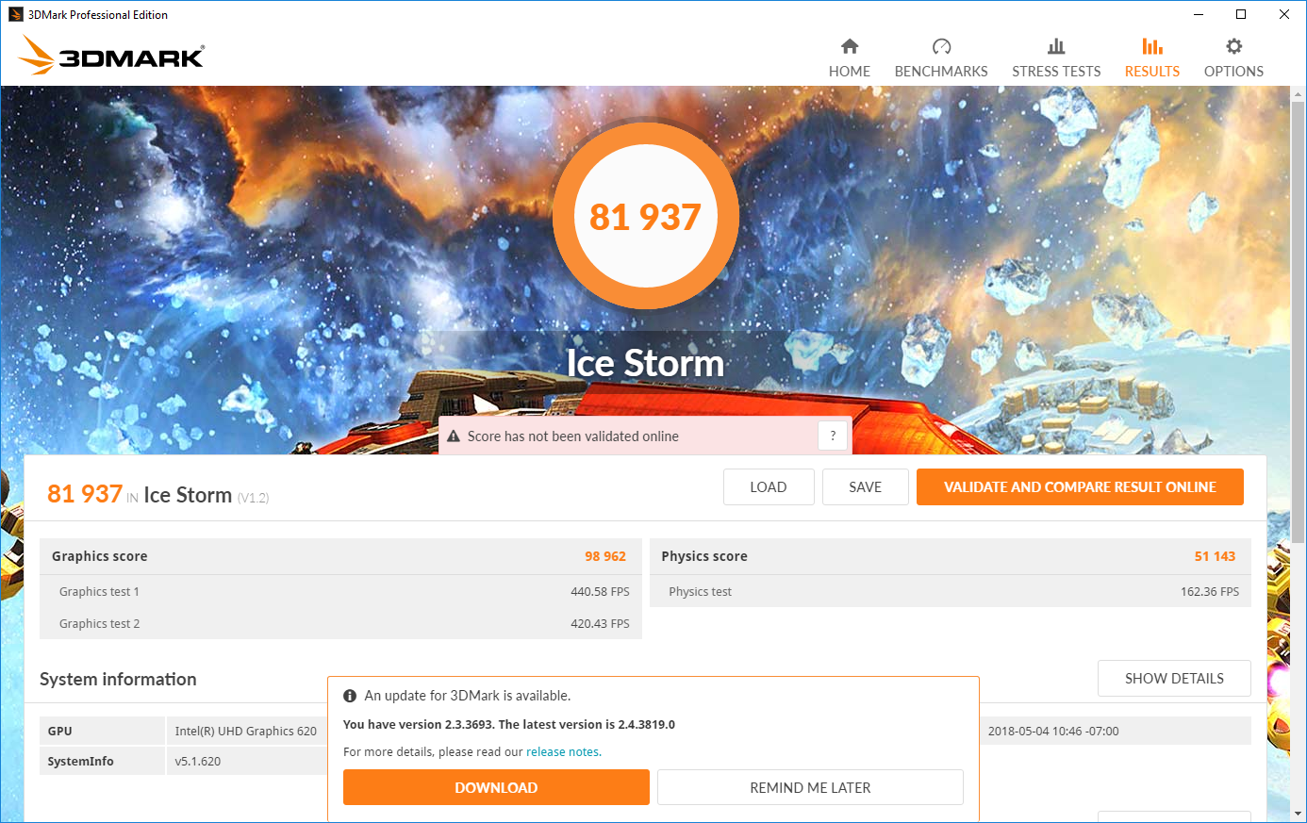
Task: Open the HOME tab
Action: click(850, 58)
